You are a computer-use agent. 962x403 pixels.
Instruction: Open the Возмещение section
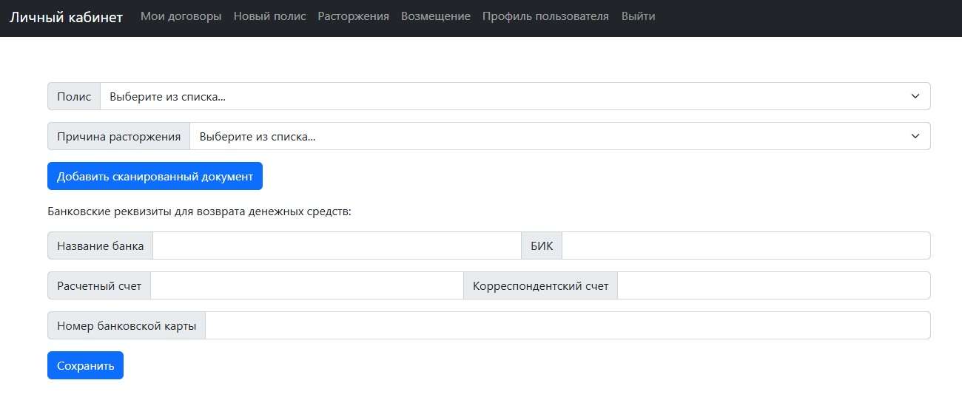pos(435,16)
